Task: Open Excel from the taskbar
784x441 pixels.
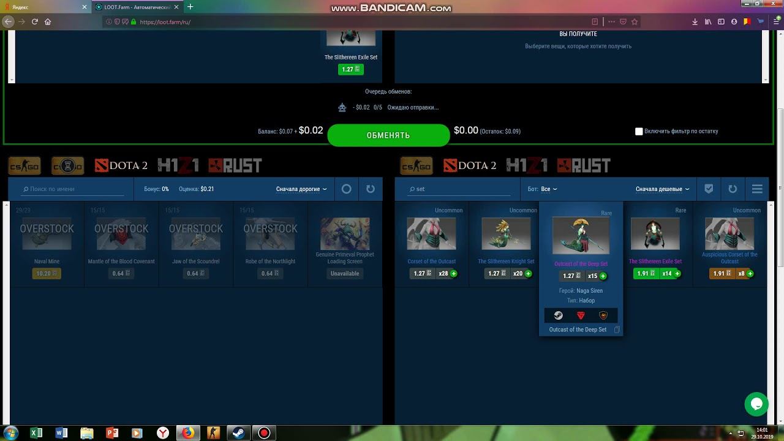Action: pyautogui.click(x=36, y=433)
